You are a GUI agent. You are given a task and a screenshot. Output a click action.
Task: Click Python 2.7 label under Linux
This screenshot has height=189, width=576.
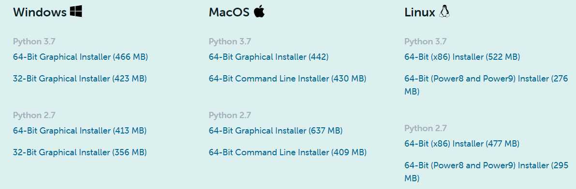point(426,128)
